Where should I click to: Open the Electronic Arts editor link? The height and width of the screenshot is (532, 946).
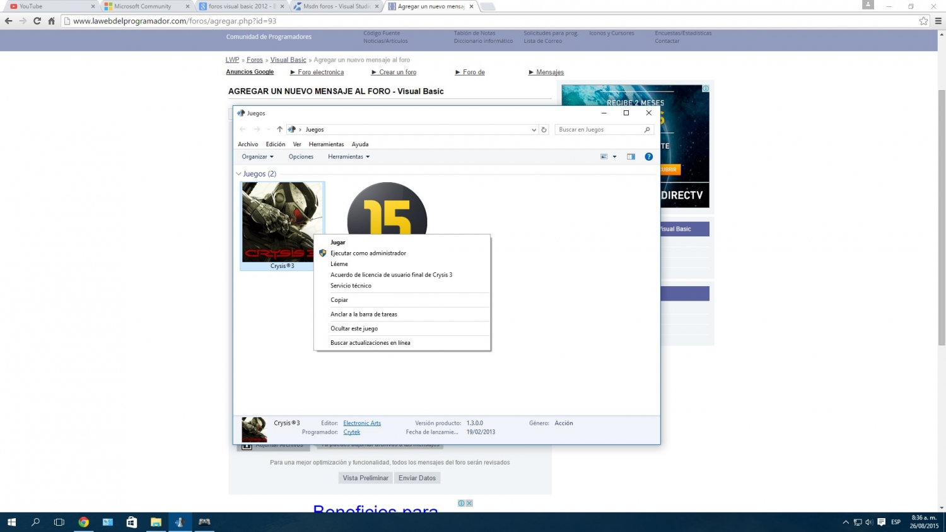point(362,423)
